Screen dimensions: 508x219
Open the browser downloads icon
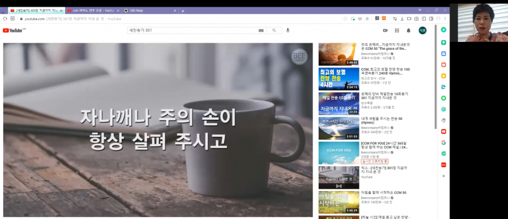(402, 19)
